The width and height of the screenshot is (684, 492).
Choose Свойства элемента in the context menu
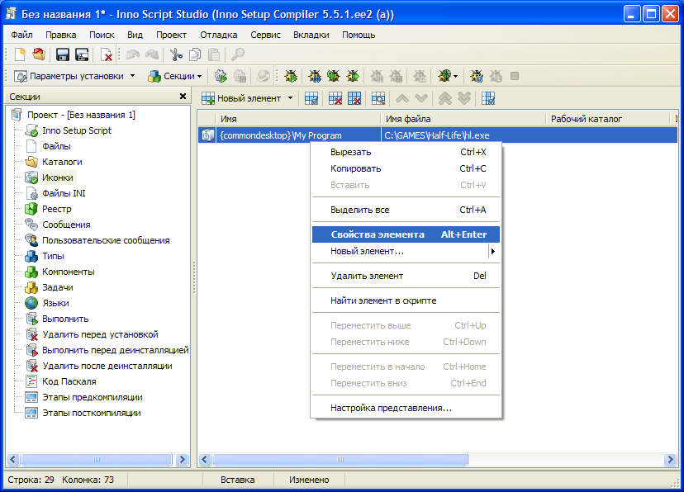click(x=378, y=234)
